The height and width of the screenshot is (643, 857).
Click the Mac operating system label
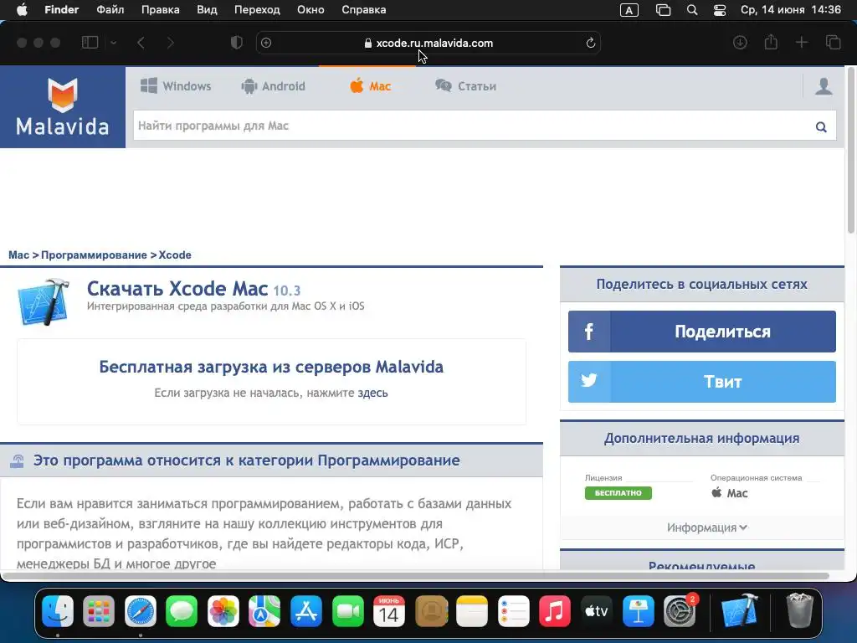pos(730,493)
